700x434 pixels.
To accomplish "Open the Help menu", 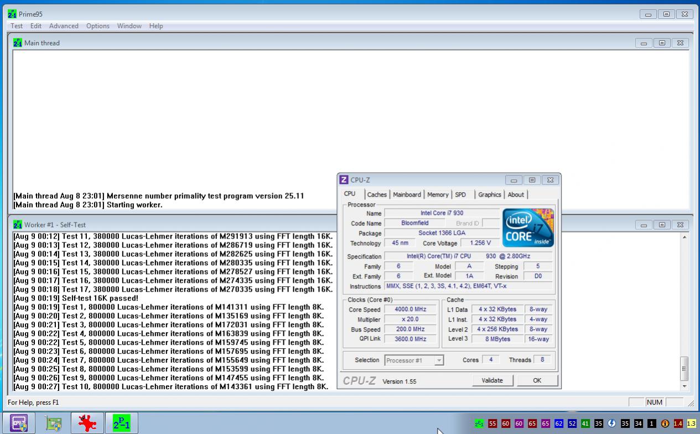I will pos(156,26).
